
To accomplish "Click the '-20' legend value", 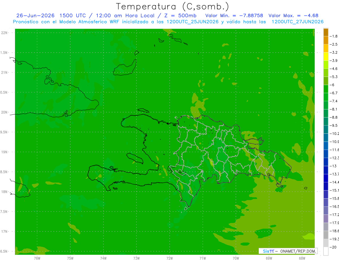I will coord(333,247).
